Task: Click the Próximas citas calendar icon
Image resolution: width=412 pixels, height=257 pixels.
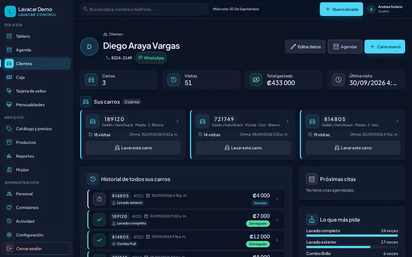Action: click(312, 179)
